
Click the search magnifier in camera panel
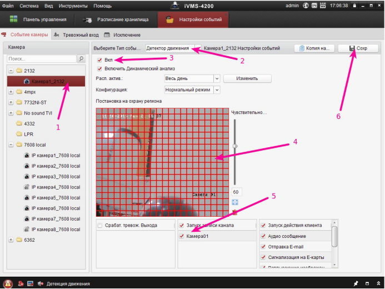(81, 58)
